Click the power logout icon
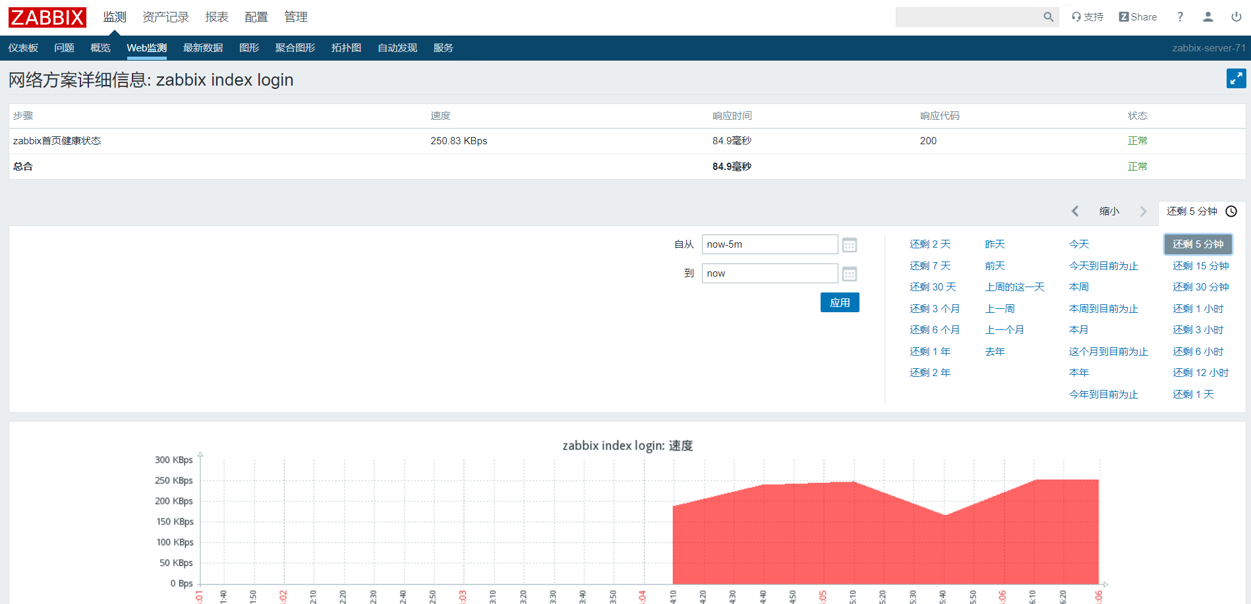The image size is (1251, 604). [1236, 17]
